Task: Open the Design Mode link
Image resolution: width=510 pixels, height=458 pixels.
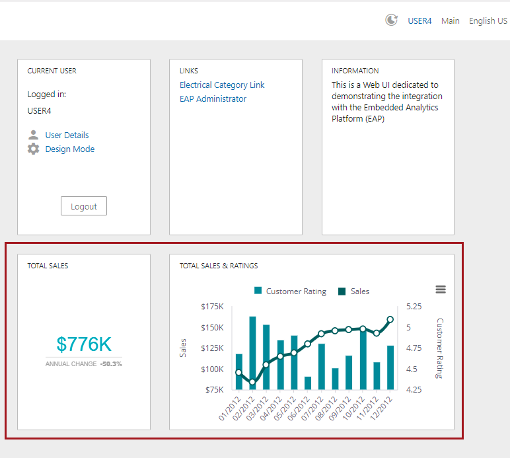Action: pyautogui.click(x=69, y=149)
